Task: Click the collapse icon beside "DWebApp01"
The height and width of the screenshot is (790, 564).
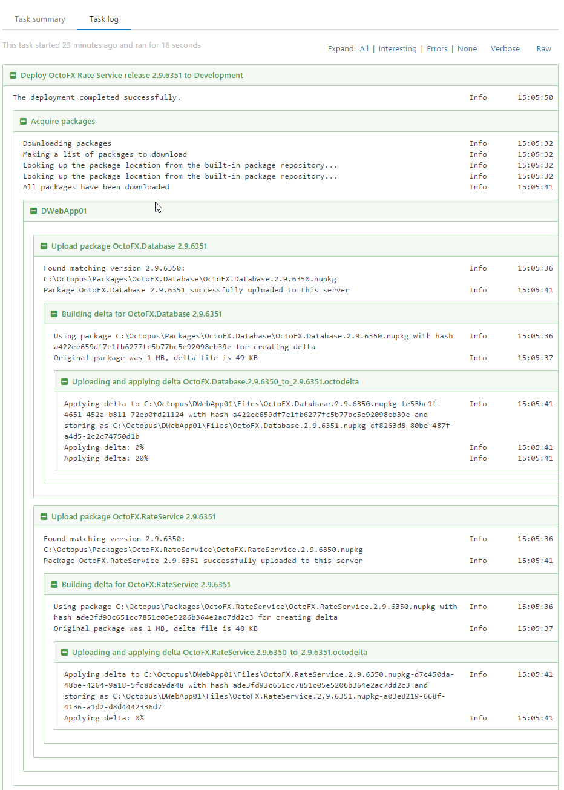Action: (33, 211)
